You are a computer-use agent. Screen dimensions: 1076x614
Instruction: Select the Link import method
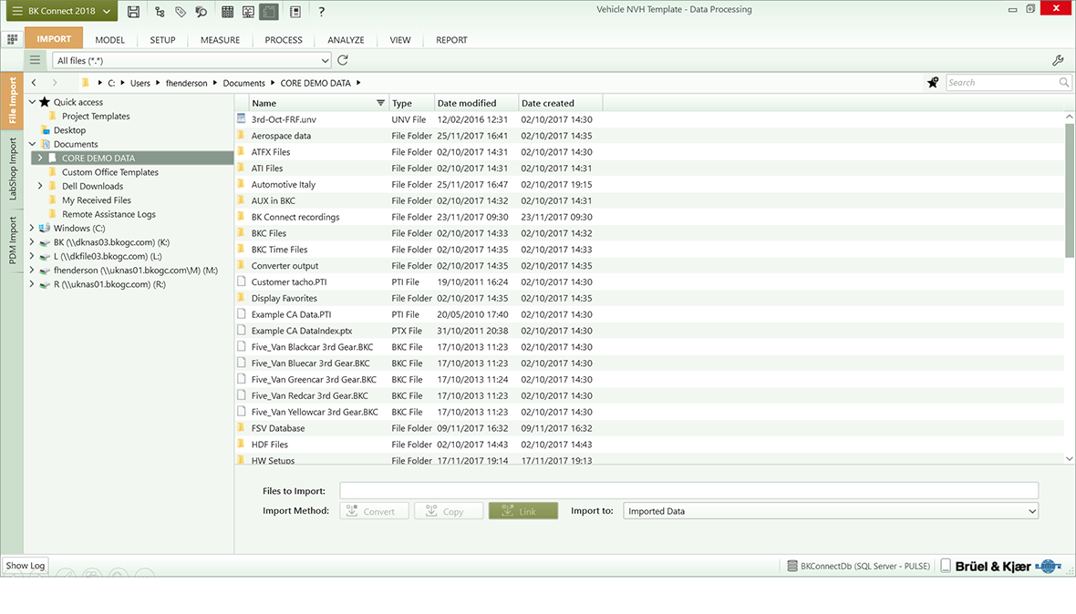click(x=522, y=511)
